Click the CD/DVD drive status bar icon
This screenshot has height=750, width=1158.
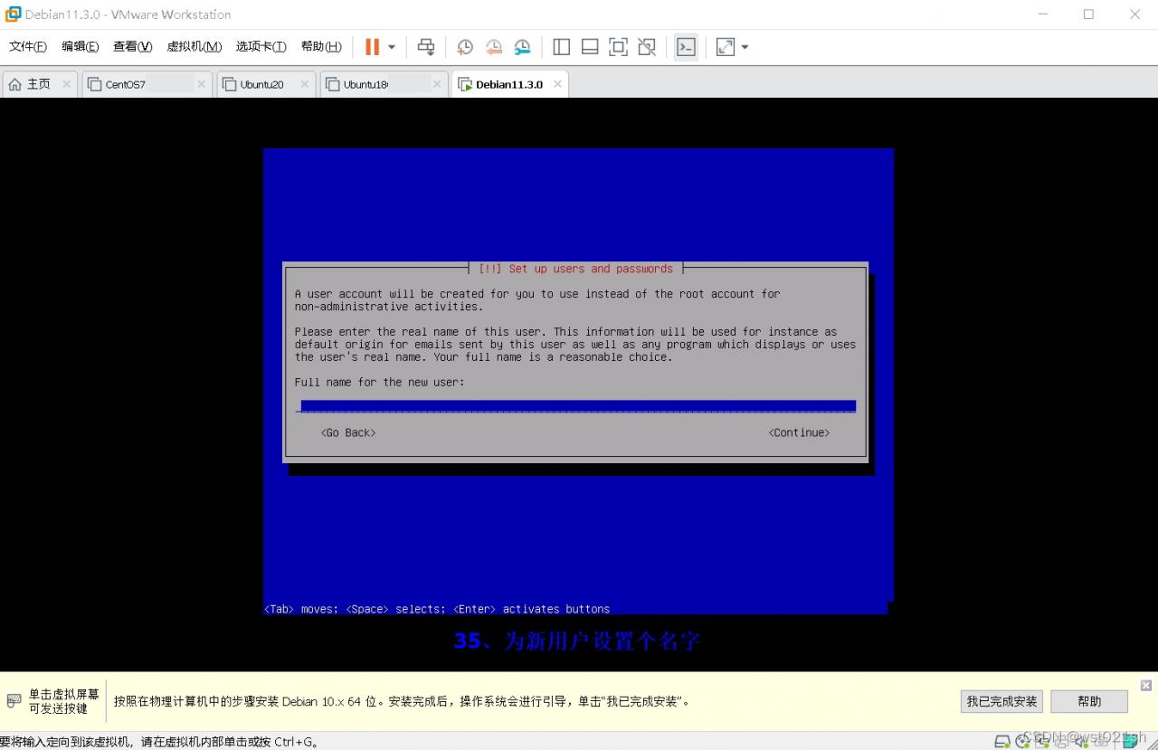pos(1023,741)
